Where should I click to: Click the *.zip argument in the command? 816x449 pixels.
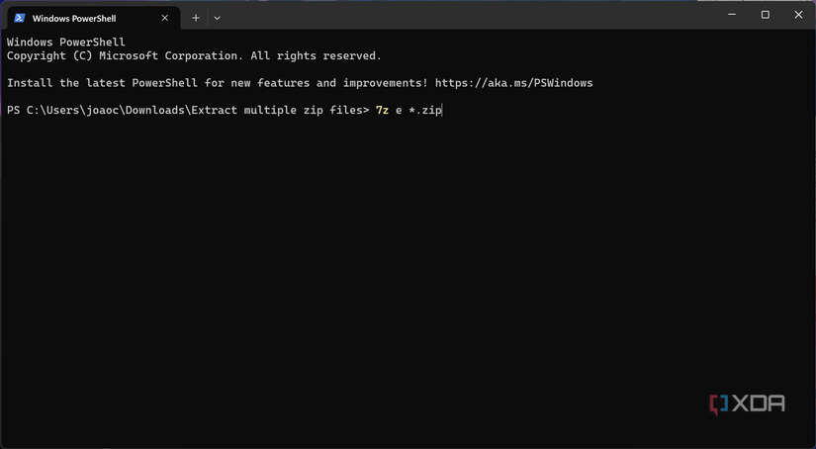coord(424,110)
